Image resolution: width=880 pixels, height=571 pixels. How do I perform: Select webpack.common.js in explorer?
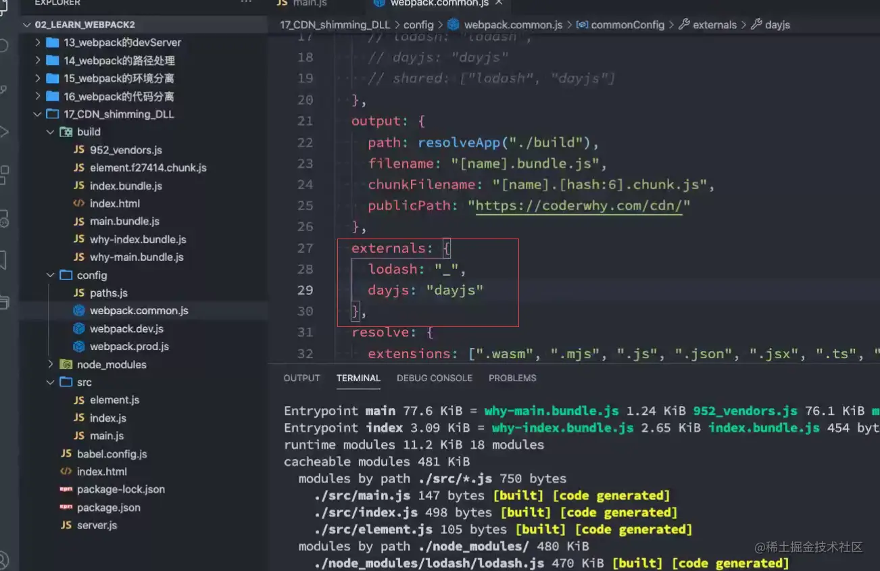point(139,311)
